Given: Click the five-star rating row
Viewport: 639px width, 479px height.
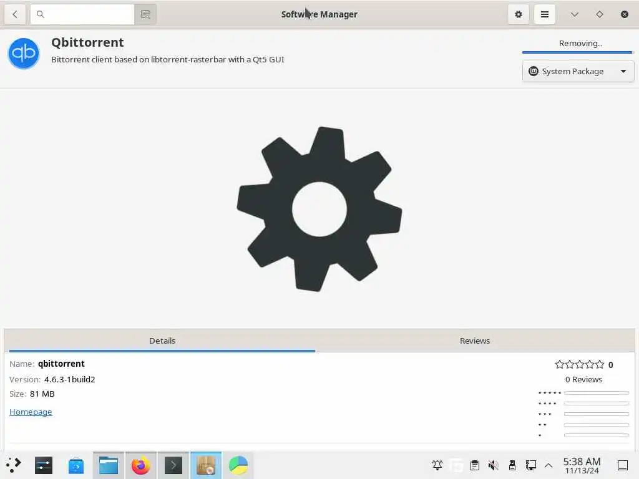Looking at the screenshot, I should click(x=579, y=364).
